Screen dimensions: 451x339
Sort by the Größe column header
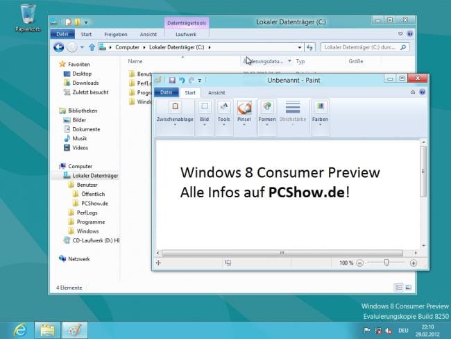pyautogui.click(x=356, y=61)
